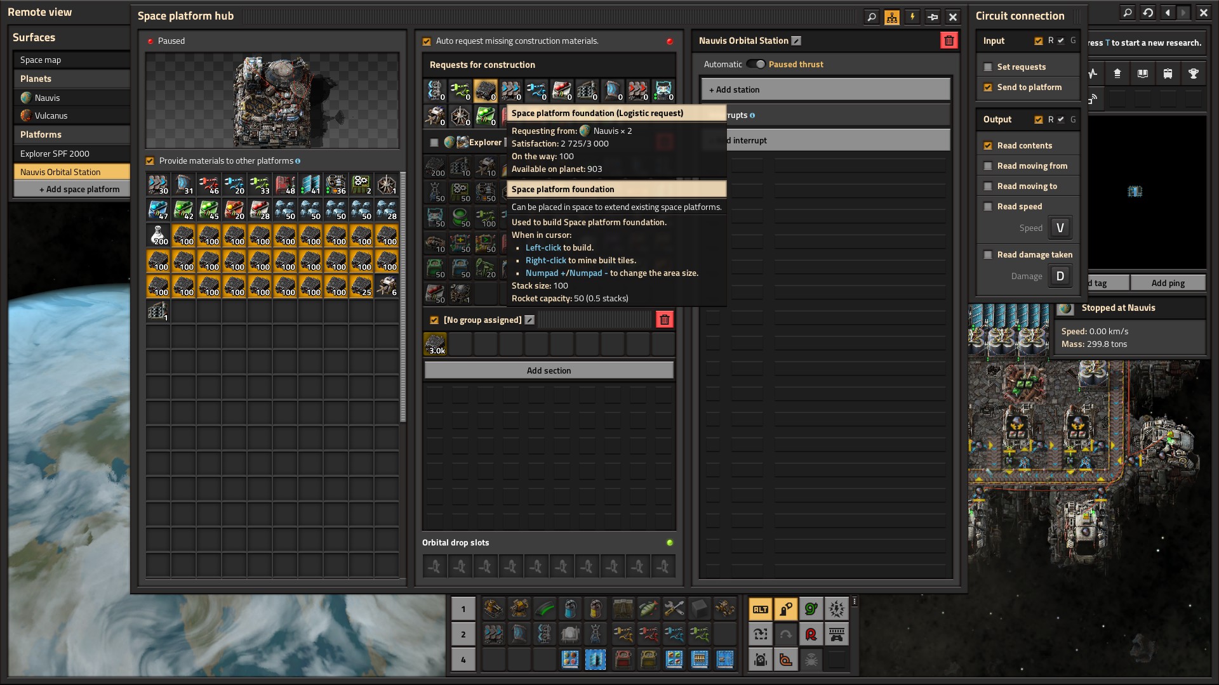The image size is (1219, 685).
Task: Edit the [No group assigned] section name
Action: pos(530,320)
